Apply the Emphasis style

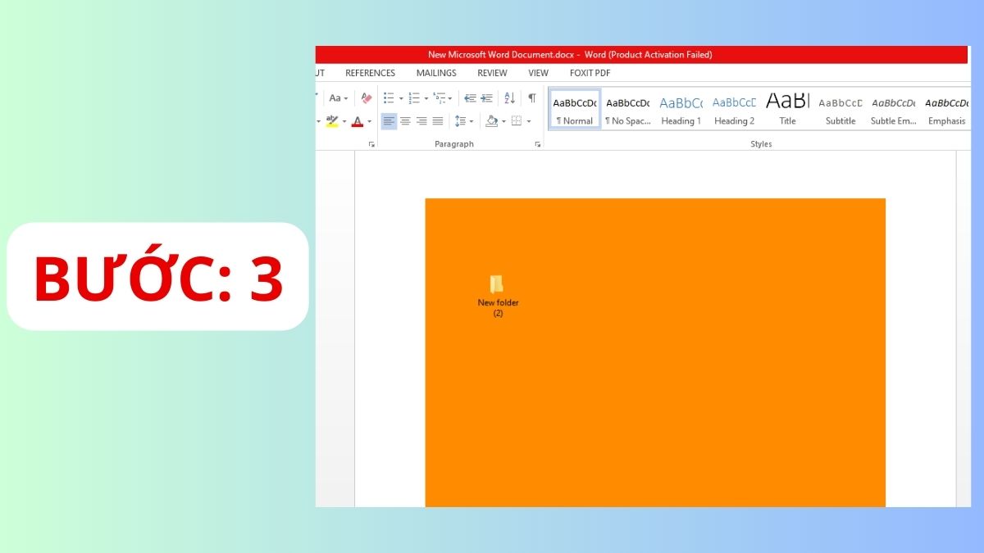click(x=946, y=109)
